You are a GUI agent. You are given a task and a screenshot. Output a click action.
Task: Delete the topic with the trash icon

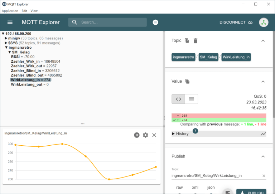click(196, 41)
